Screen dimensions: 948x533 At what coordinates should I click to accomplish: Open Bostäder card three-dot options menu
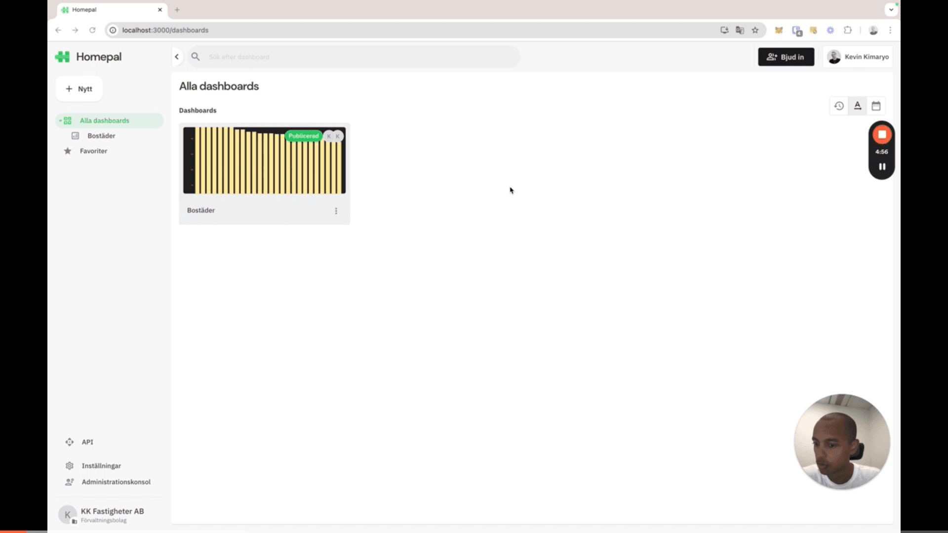pyautogui.click(x=336, y=211)
